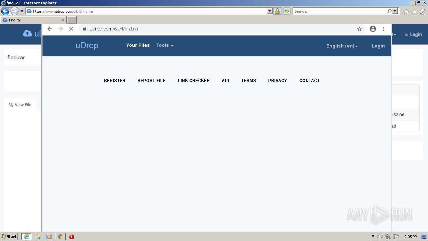Close the find.rar IE tab
Viewport: 428px width, 241px height.
tap(63, 20)
